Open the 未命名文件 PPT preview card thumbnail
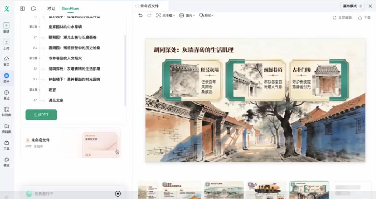Screen dimensions: 376x199 point(99,144)
